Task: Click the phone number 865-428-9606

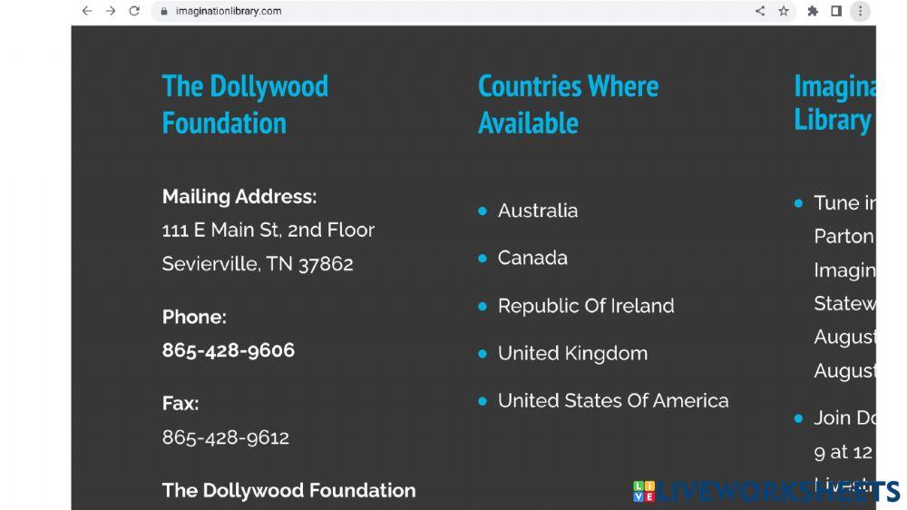Action: pyautogui.click(x=229, y=350)
